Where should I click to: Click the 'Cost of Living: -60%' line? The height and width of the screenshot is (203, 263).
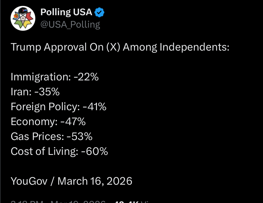tap(59, 151)
